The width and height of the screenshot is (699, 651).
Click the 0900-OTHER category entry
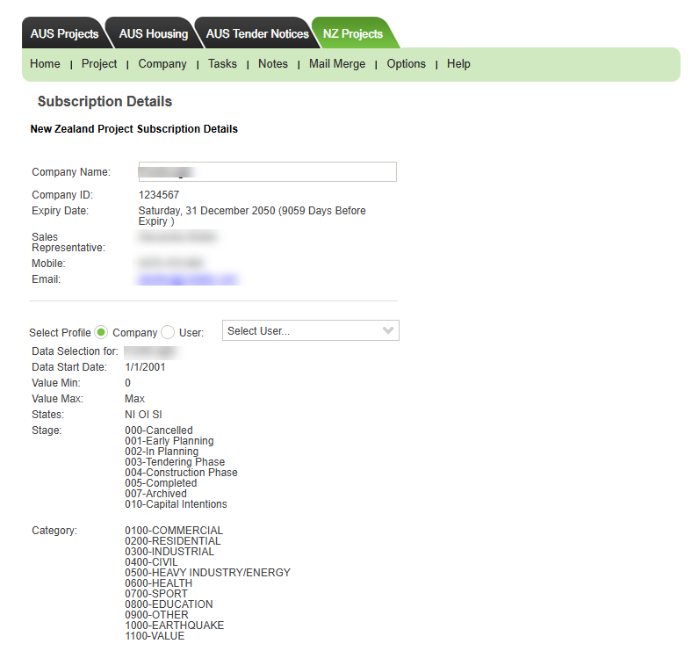pos(156,615)
